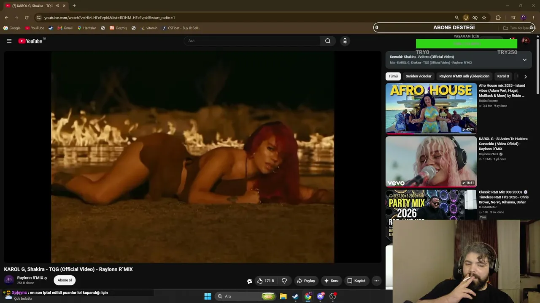Open Steam from the taskbar
The image size is (540, 303).
point(295,296)
